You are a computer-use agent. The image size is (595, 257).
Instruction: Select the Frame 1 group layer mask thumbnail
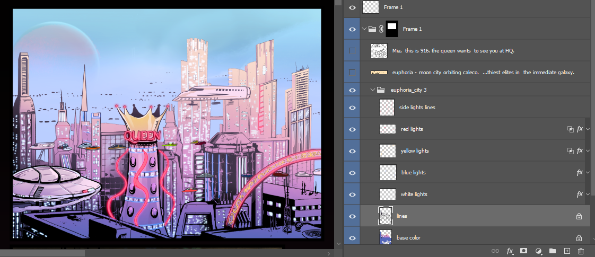(x=392, y=29)
